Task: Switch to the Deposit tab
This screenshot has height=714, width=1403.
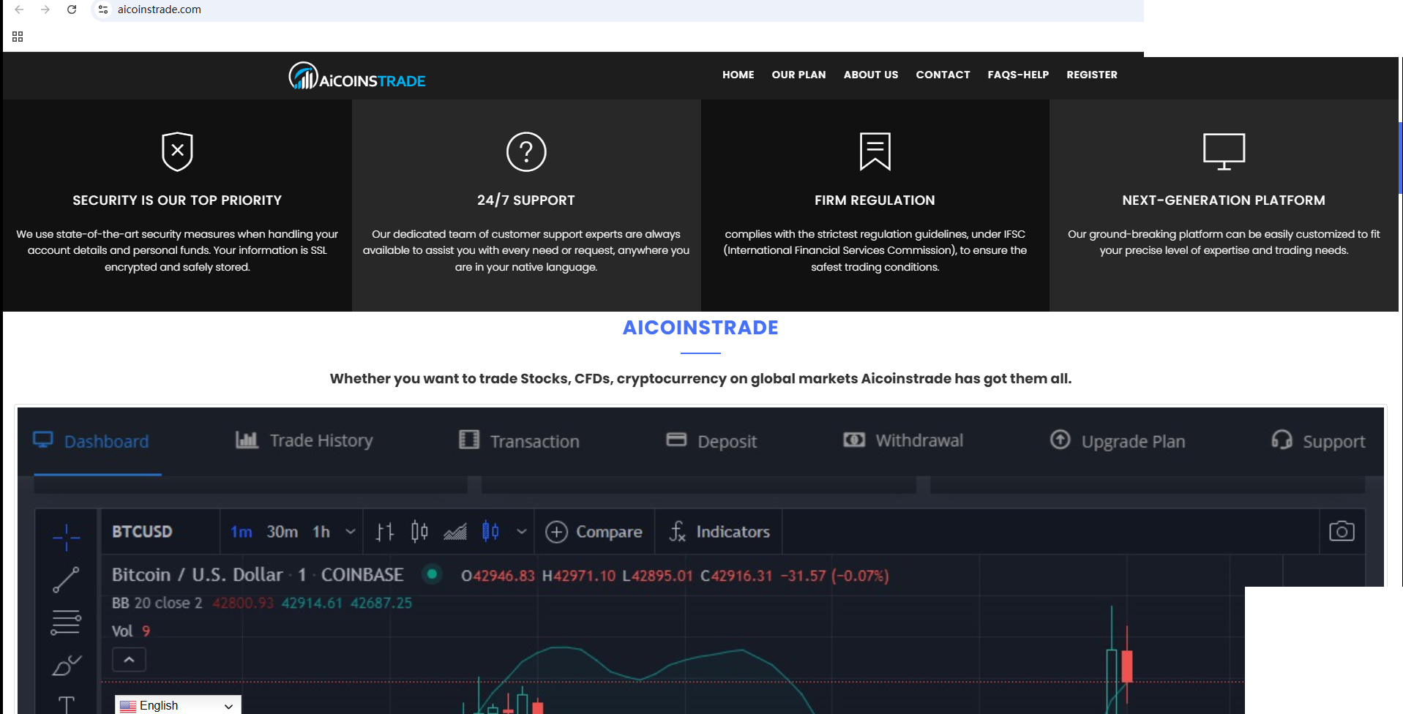Action: coord(711,441)
